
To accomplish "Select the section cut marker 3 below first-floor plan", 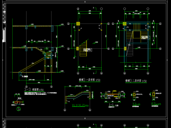I will coord(95,73).
